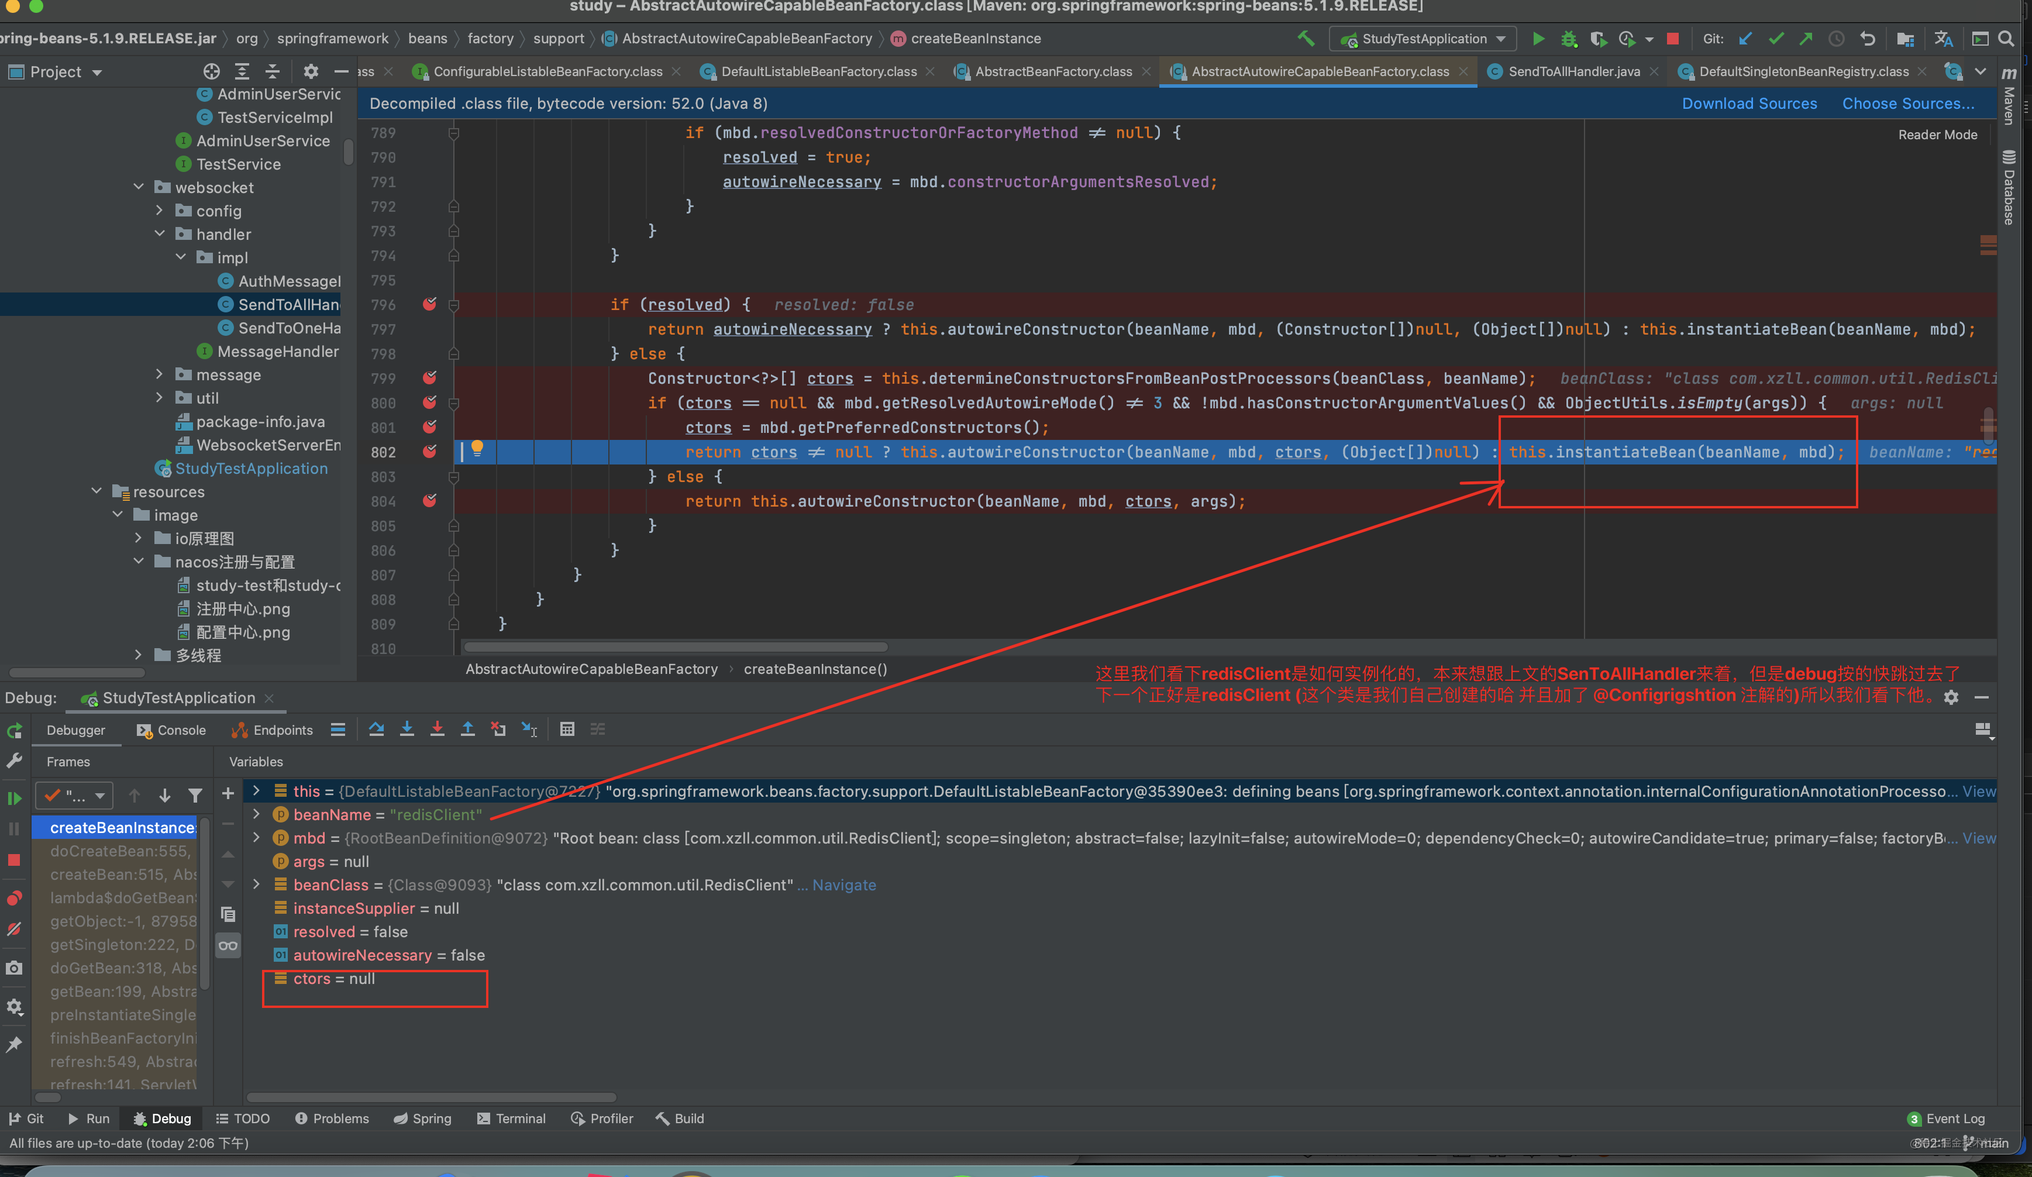Click the green hammer Build Project icon
Viewport: 2032px width, 1177px height.
point(1306,39)
